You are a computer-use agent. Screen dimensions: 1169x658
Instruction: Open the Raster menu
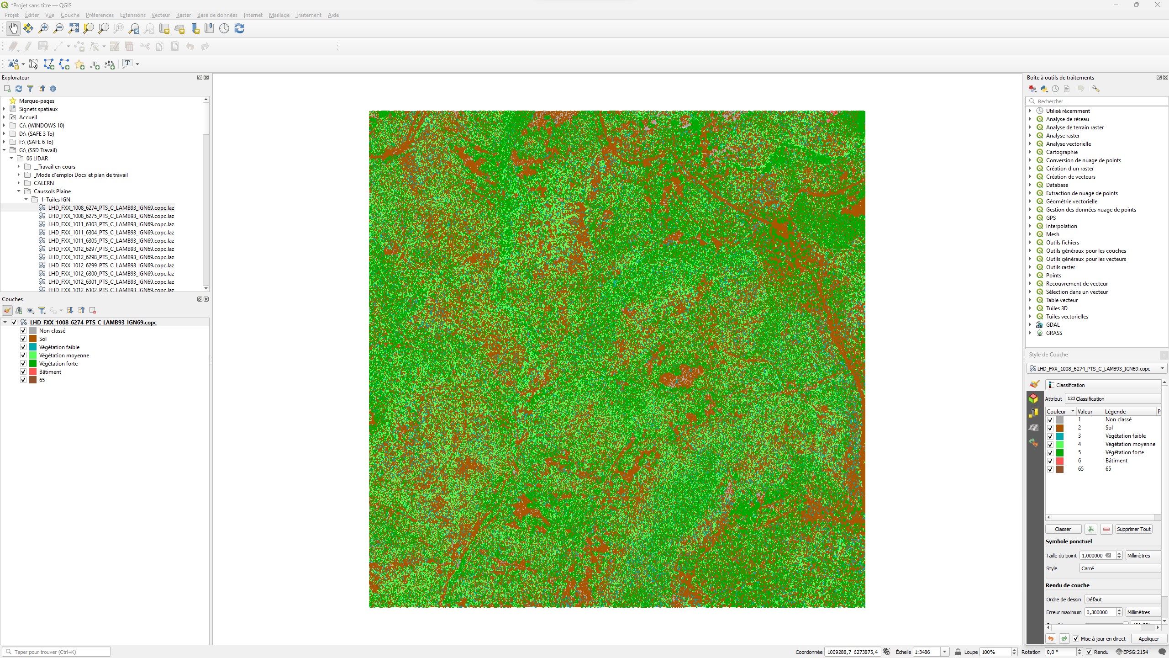tap(184, 15)
